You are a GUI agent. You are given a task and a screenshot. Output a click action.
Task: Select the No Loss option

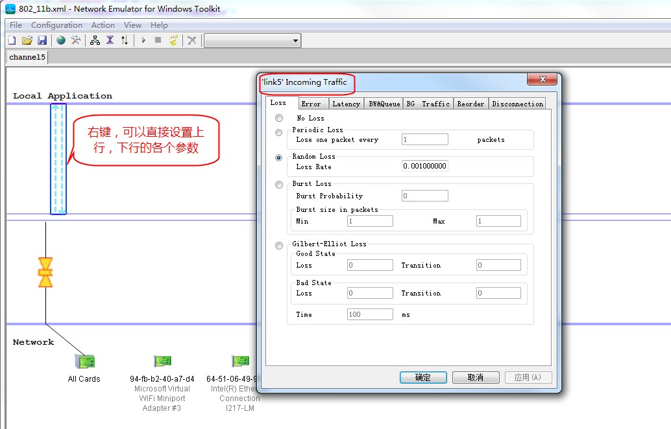point(278,118)
